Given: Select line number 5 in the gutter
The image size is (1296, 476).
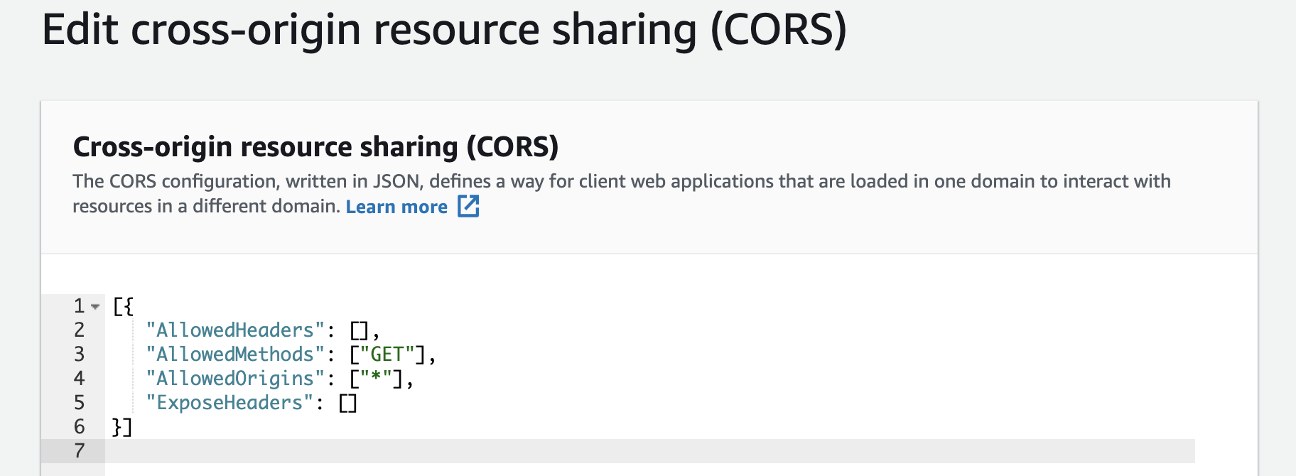Looking at the screenshot, I should click(x=79, y=403).
